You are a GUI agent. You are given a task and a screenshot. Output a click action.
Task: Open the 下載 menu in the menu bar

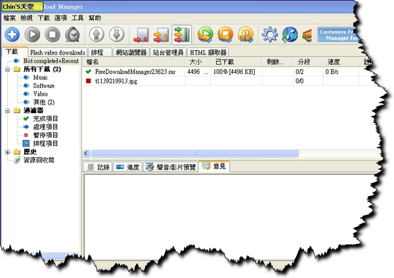point(43,18)
